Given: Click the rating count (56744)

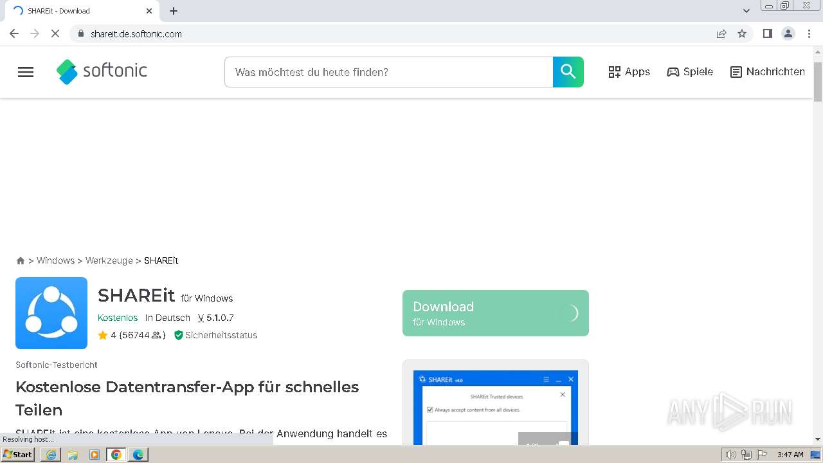Looking at the screenshot, I should coord(141,335).
